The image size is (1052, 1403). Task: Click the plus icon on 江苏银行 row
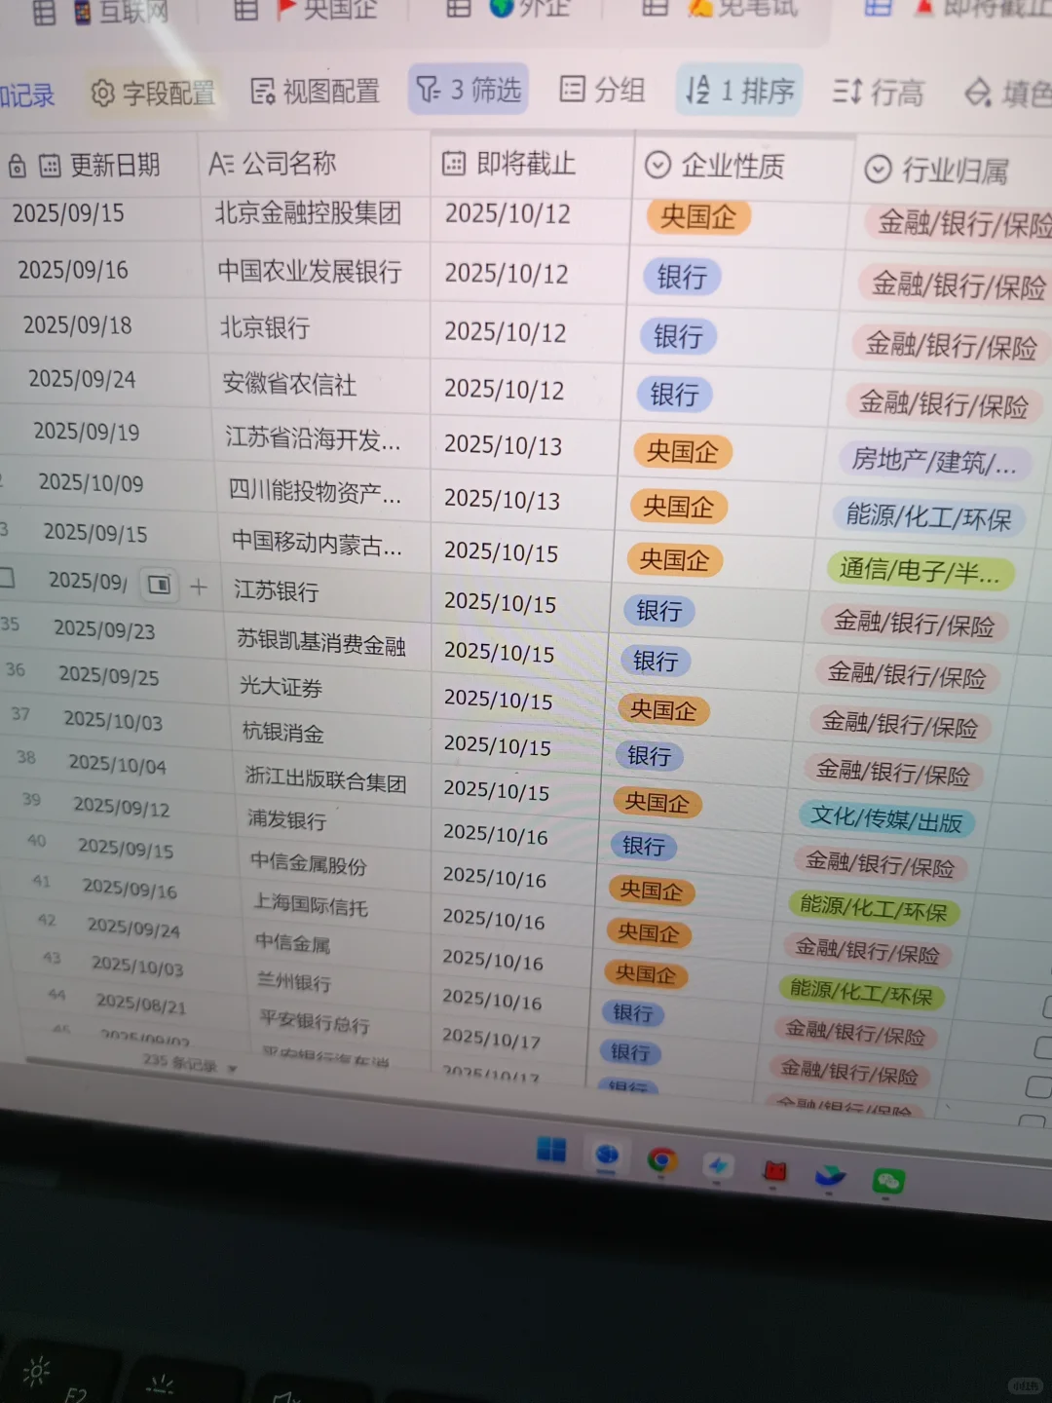199,587
